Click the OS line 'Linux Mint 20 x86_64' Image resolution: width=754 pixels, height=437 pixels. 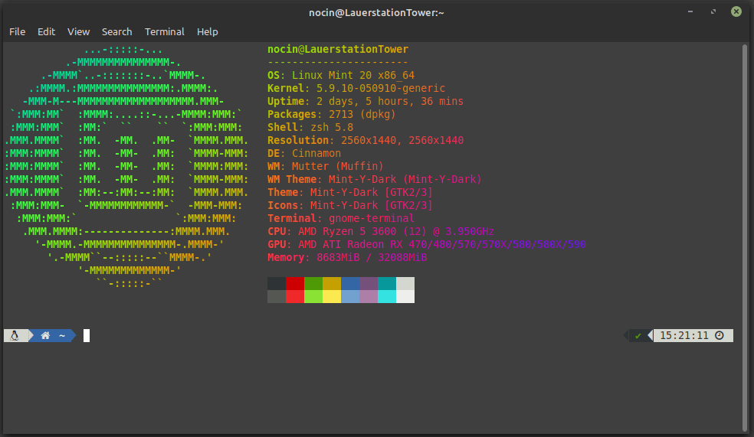[x=353, y=76]
